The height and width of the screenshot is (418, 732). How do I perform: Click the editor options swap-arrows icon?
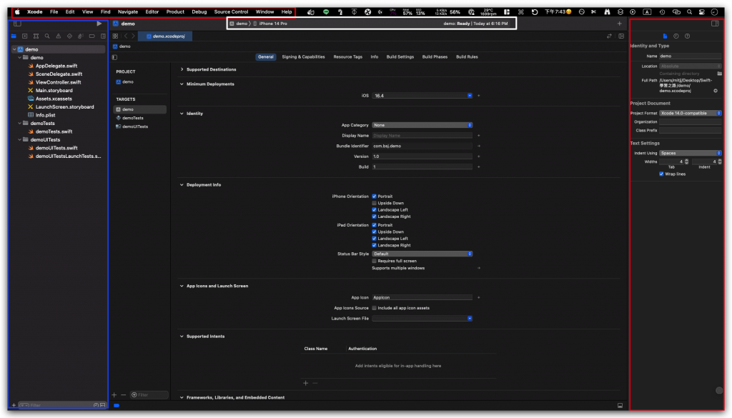[x=609, y=36]
